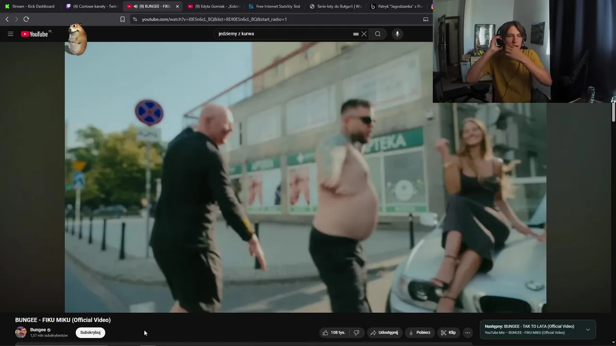Viewport: 616px width, 346px height.
Task: Switch to the Czołowe kanały Twitch tab
Action: pos(91,6)
